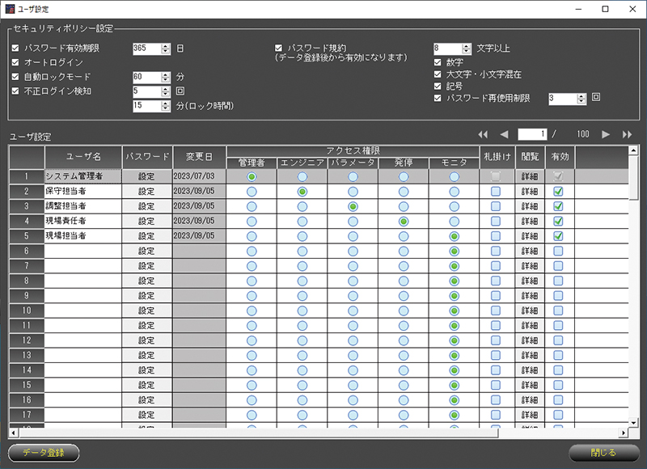The width and height of the screenshot is (647, 469).
Task: Click the horizontal scrollbar left arrow
Action: [14, 433]
